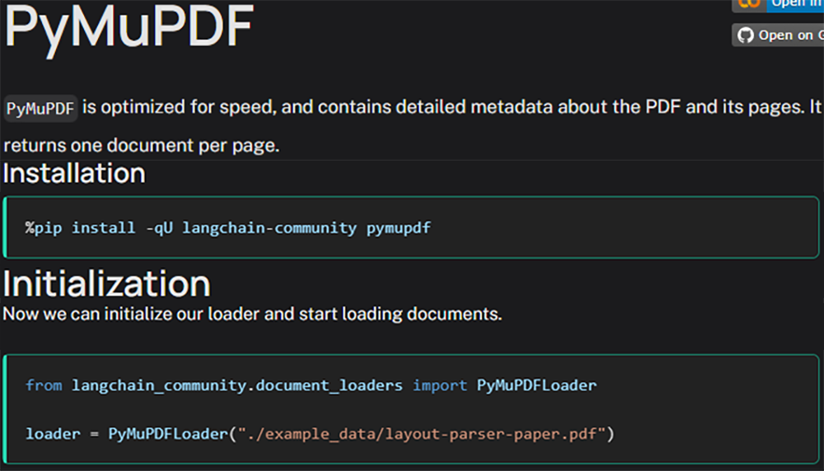Click the import PyMuPDFLoader code line
The width and height of the screenshot is (824, 471).
[311, 385]
